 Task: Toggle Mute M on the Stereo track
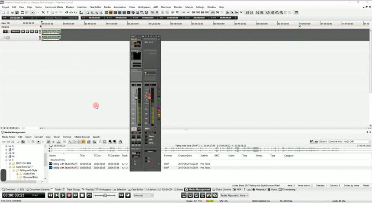click(x=32, y=31)
